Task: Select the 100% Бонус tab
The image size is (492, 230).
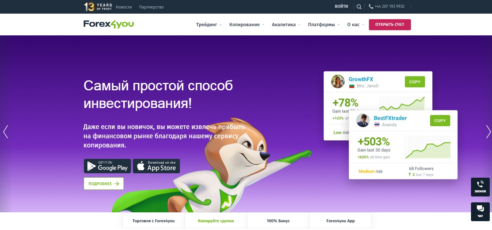Action: 278,221
